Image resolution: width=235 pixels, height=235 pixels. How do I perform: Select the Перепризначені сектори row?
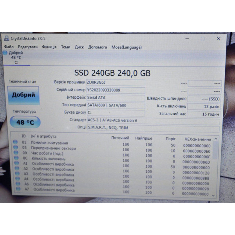(112, 149)
